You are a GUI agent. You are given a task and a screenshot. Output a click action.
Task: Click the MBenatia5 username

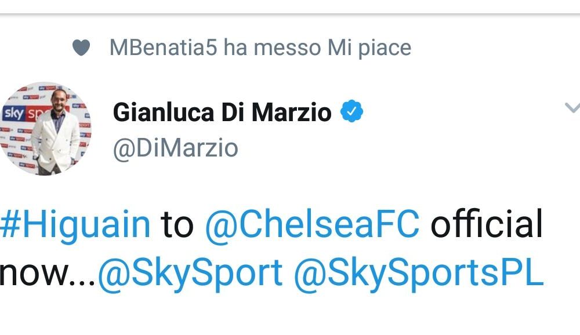tap(164, 48)
